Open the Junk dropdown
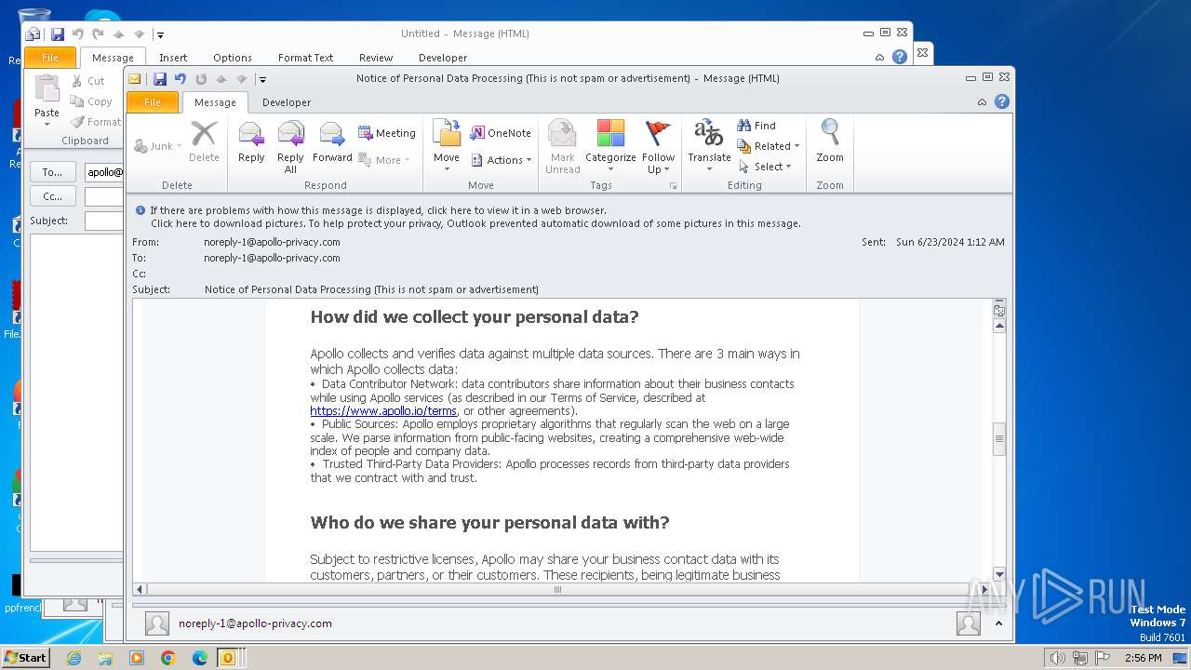 pyautogui.click(x=156, y=146)
